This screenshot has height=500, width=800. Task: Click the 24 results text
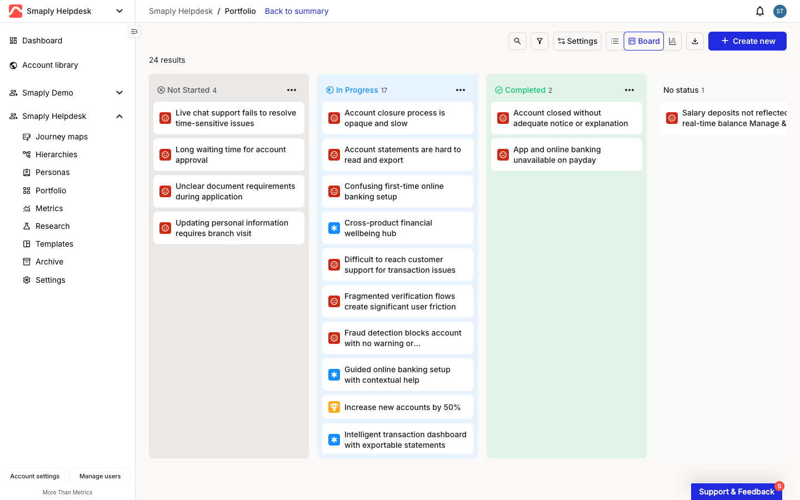(167, 60)
